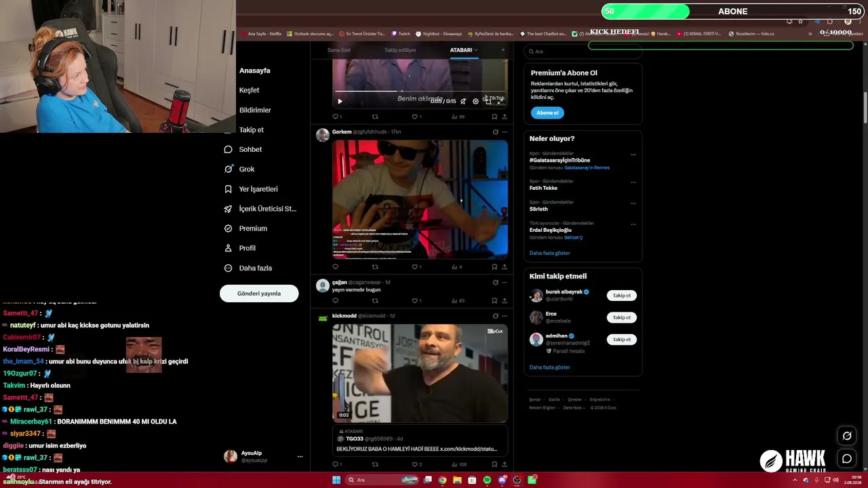The width and height of the screenshot is (868, 488).
Task: Open Profil in sidebar
Action: [239, 248]
